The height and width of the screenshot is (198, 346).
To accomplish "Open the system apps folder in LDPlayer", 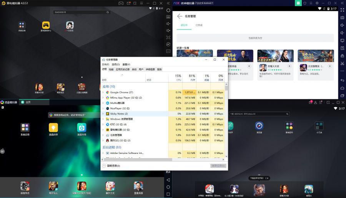I will click(22, 25).
